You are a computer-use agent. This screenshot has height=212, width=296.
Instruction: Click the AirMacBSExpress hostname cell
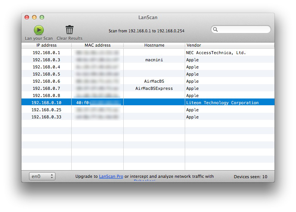154,88
